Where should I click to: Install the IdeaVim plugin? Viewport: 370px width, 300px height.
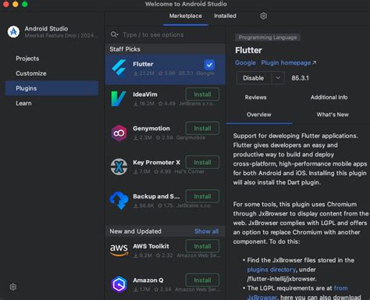tap(202, 95)
